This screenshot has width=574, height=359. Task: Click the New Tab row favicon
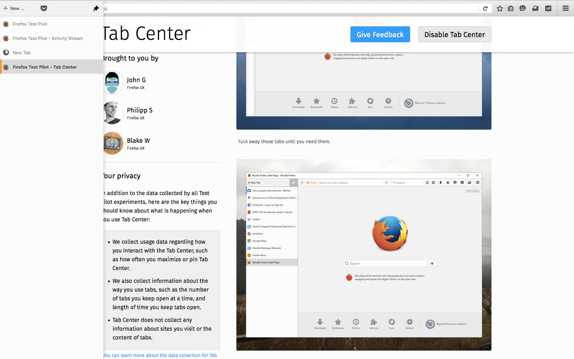6,53
